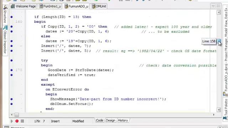The width and height of the screenshot is (228, 128).
Task: Click the '1982/04/22' example in the comment
Action: click(x=151, y=51)
